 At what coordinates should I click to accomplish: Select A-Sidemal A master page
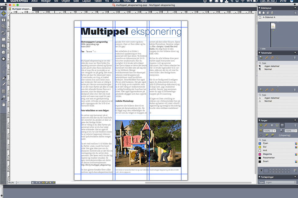click(x=269, y=17)
